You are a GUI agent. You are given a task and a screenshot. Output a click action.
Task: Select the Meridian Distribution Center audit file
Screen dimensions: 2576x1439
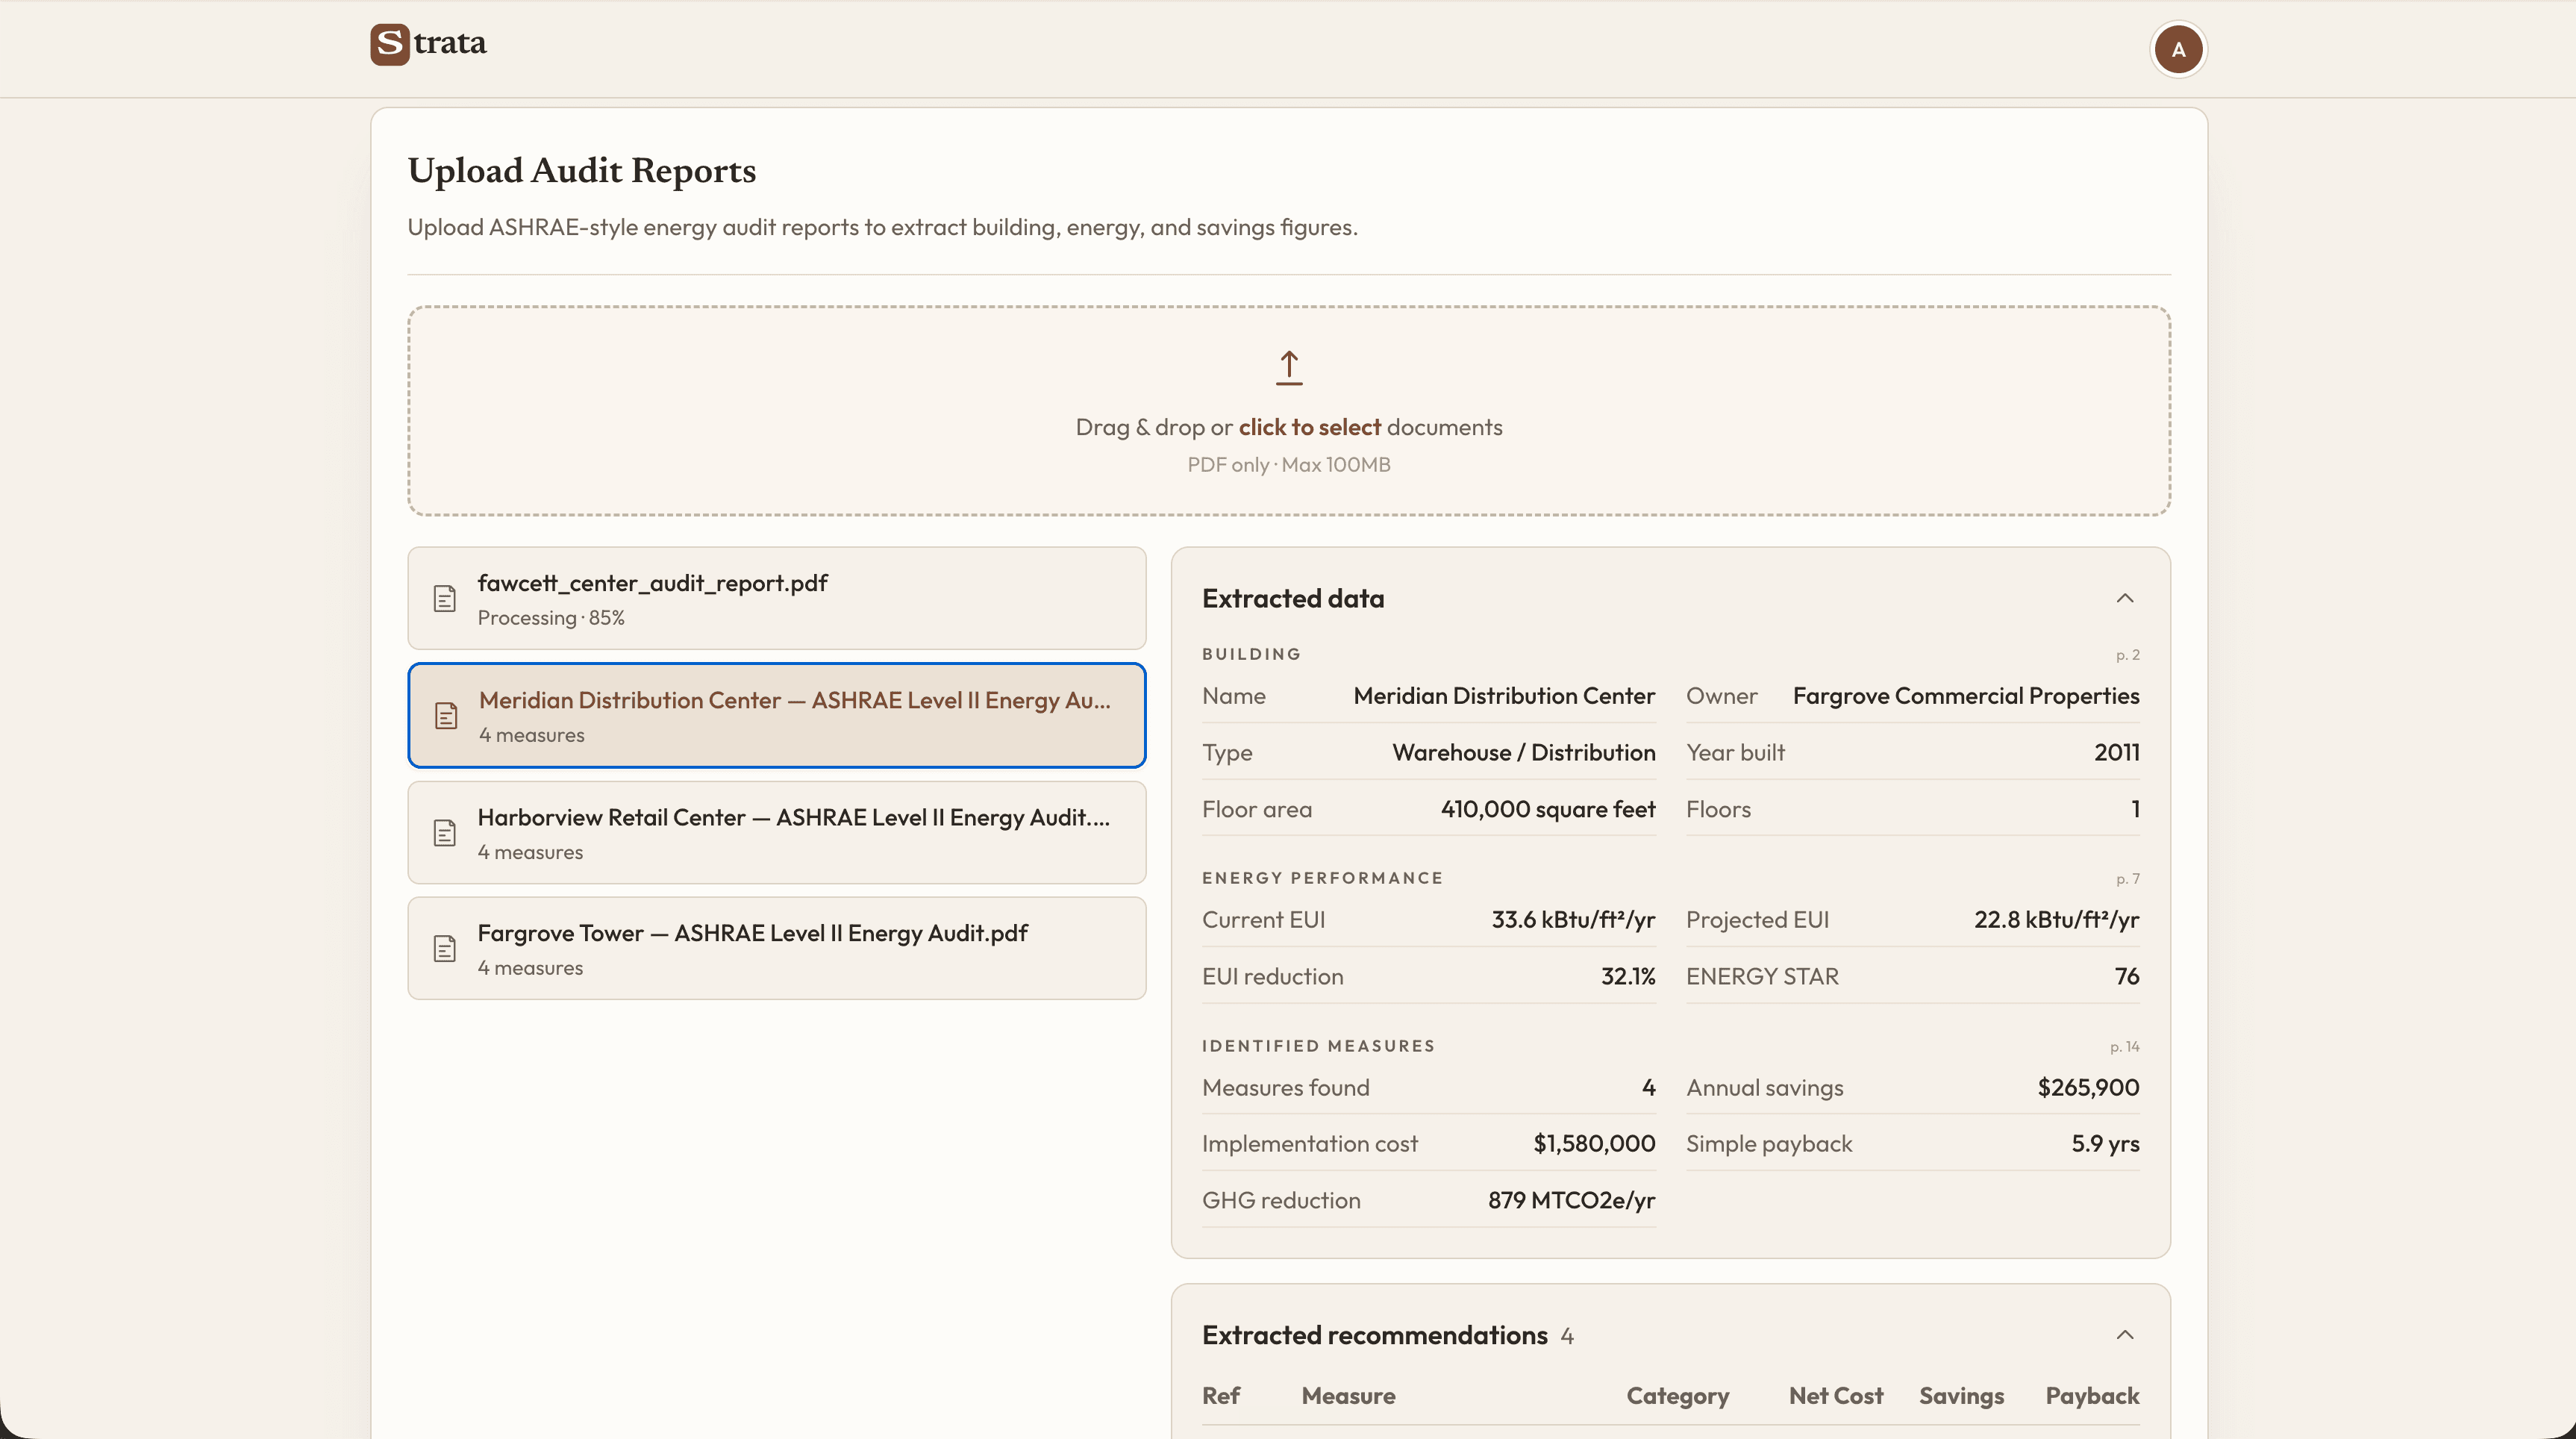coord(777,715)
